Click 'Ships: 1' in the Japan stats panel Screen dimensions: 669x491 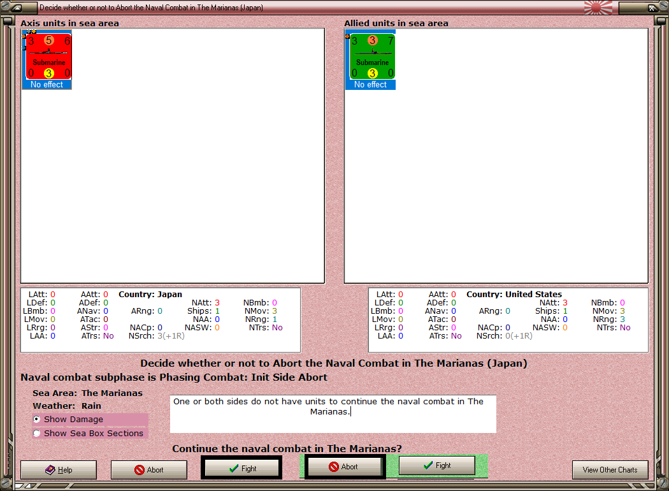(x=203, y=311)
